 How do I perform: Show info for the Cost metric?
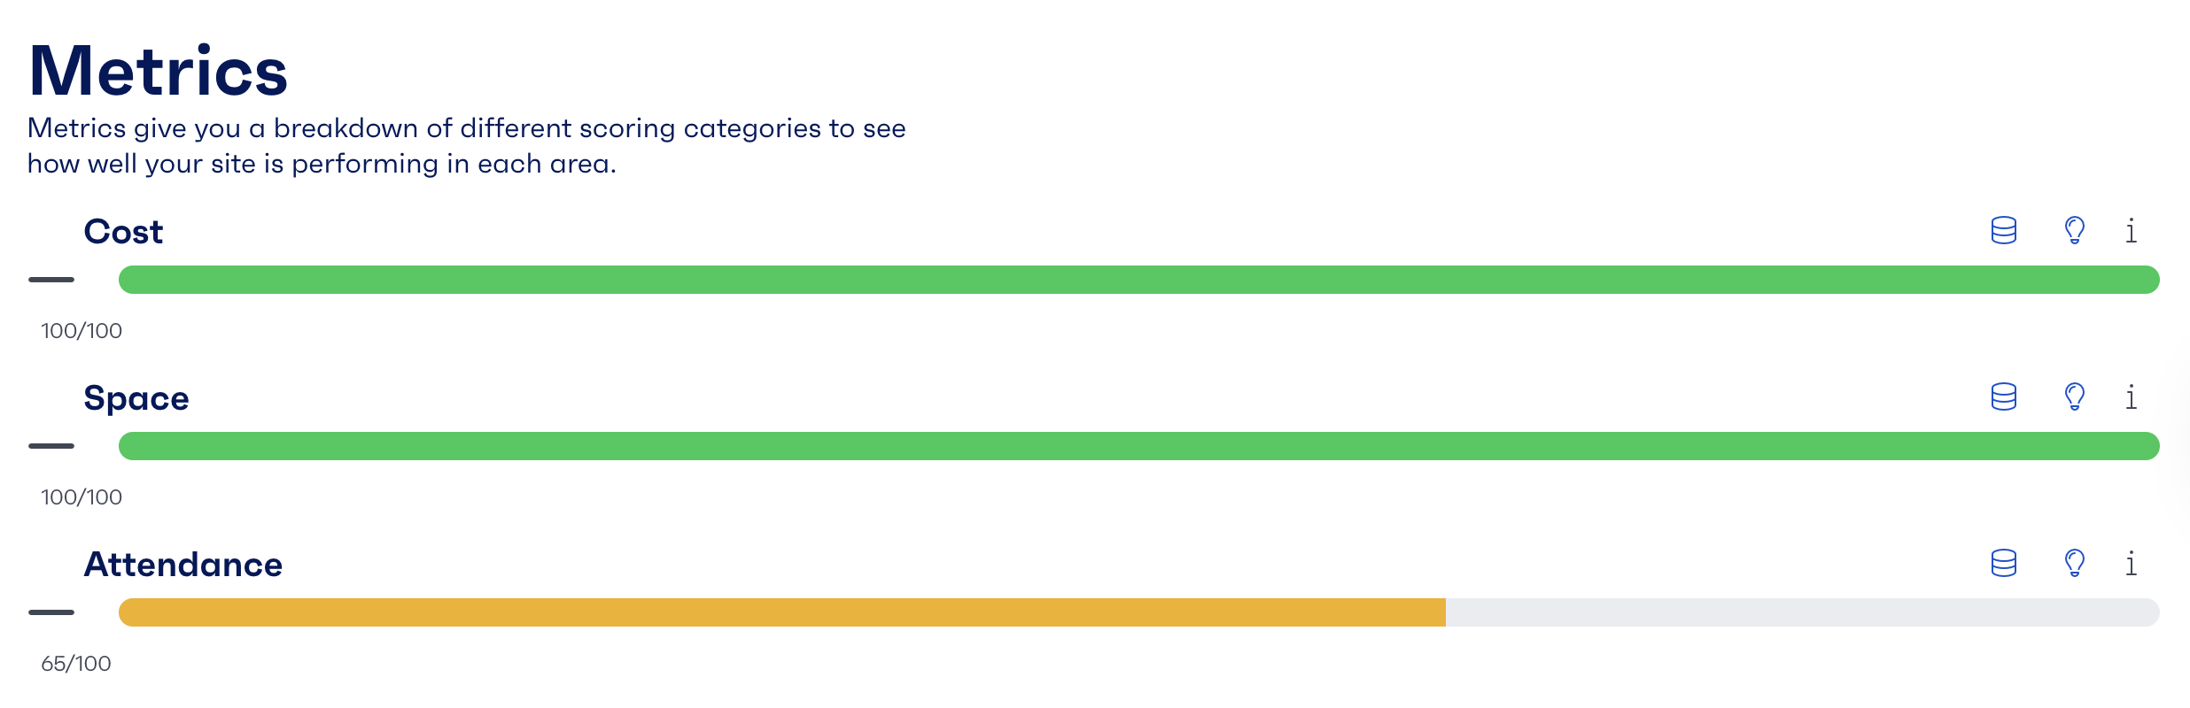(x=2131, y=231)
